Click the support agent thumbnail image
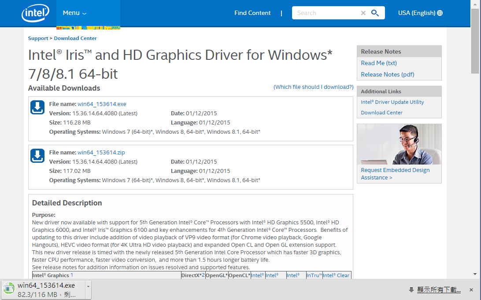This screenshot has height=300, width=481. [x=399, y=144]
